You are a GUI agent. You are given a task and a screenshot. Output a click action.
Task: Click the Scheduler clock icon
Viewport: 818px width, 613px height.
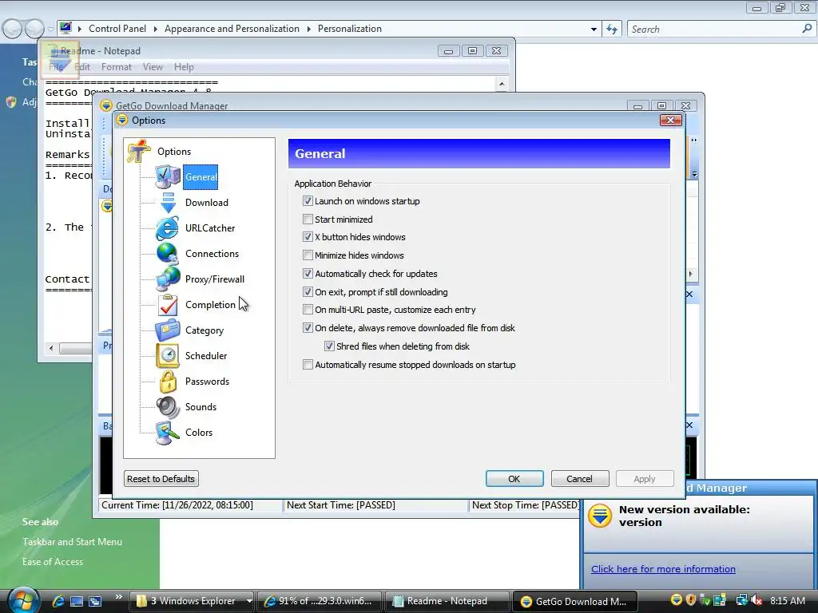(168, 355)
